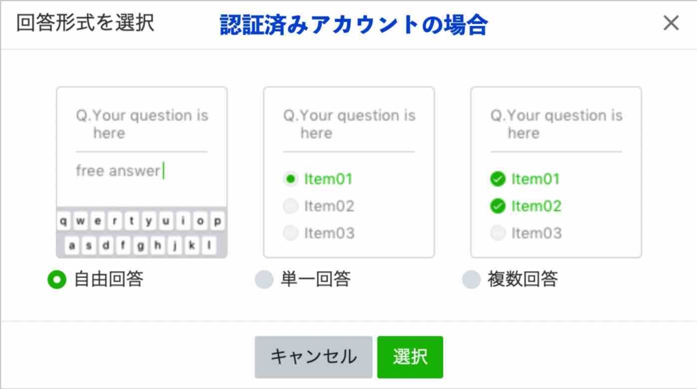Click the 'free answer' text field preview

pos(120,171)
